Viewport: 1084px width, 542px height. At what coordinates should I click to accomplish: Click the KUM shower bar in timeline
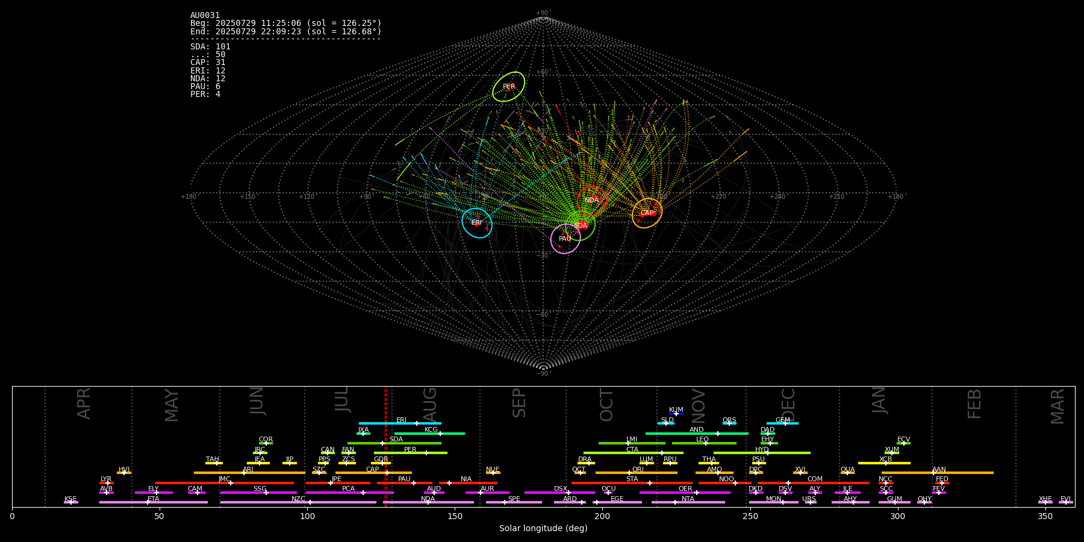[x=676, y=414]
